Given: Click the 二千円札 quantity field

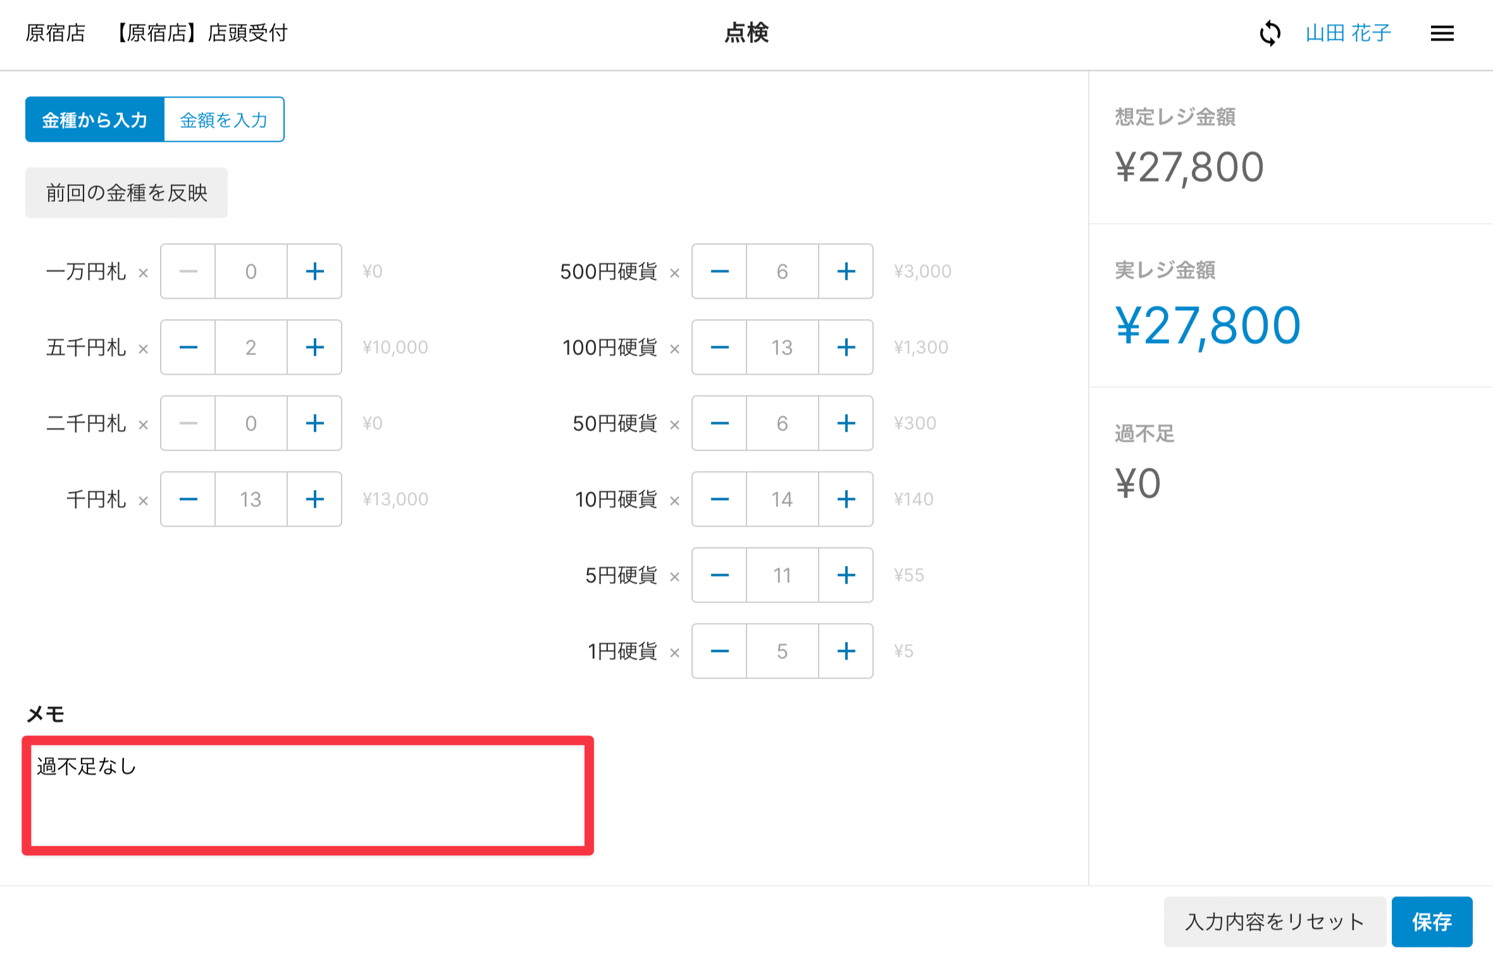Looking at the screenshot, I should (251, 423).
